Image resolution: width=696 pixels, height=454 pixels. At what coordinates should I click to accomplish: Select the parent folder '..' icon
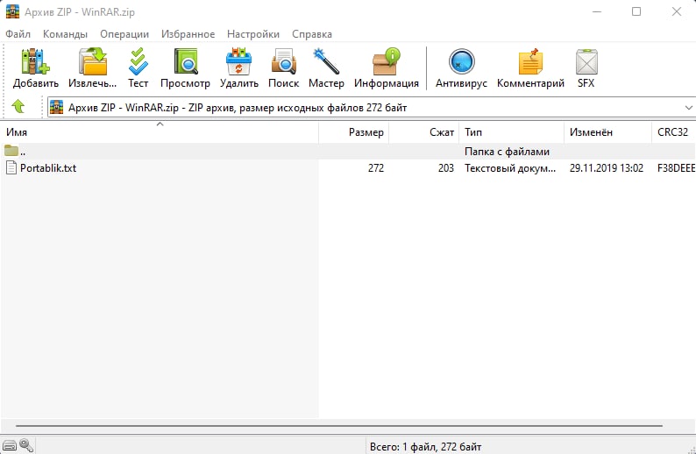tap(11, 151)
